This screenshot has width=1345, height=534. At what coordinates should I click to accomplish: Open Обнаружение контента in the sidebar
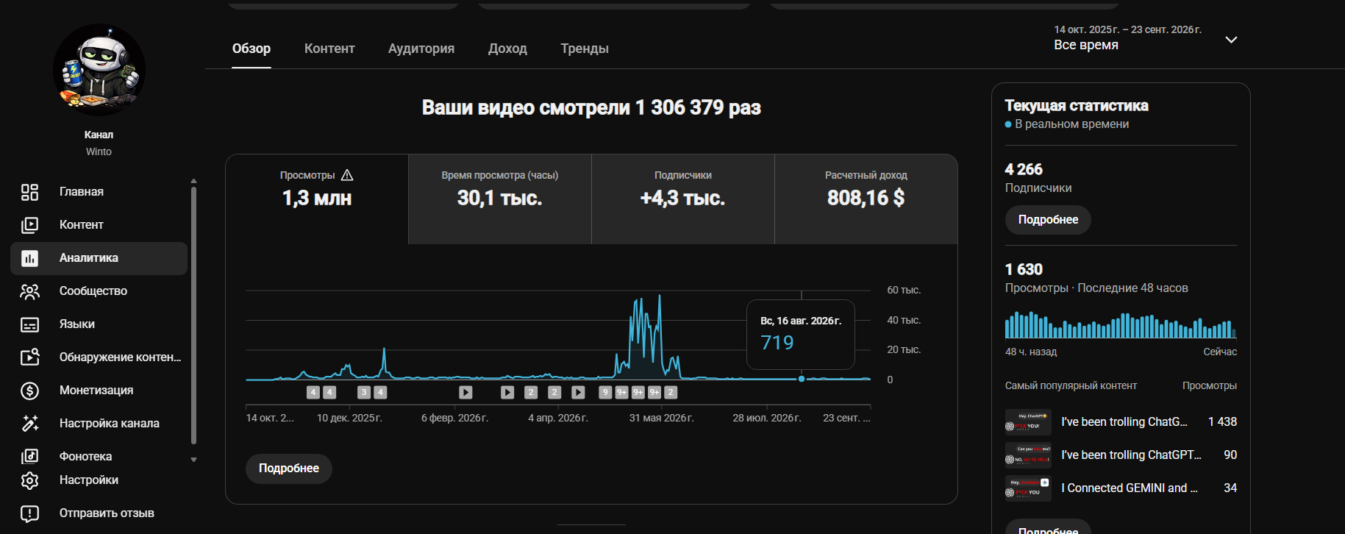tap(99, 357)
